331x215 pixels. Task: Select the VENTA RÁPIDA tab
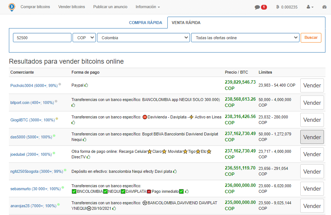coord(186,23)
